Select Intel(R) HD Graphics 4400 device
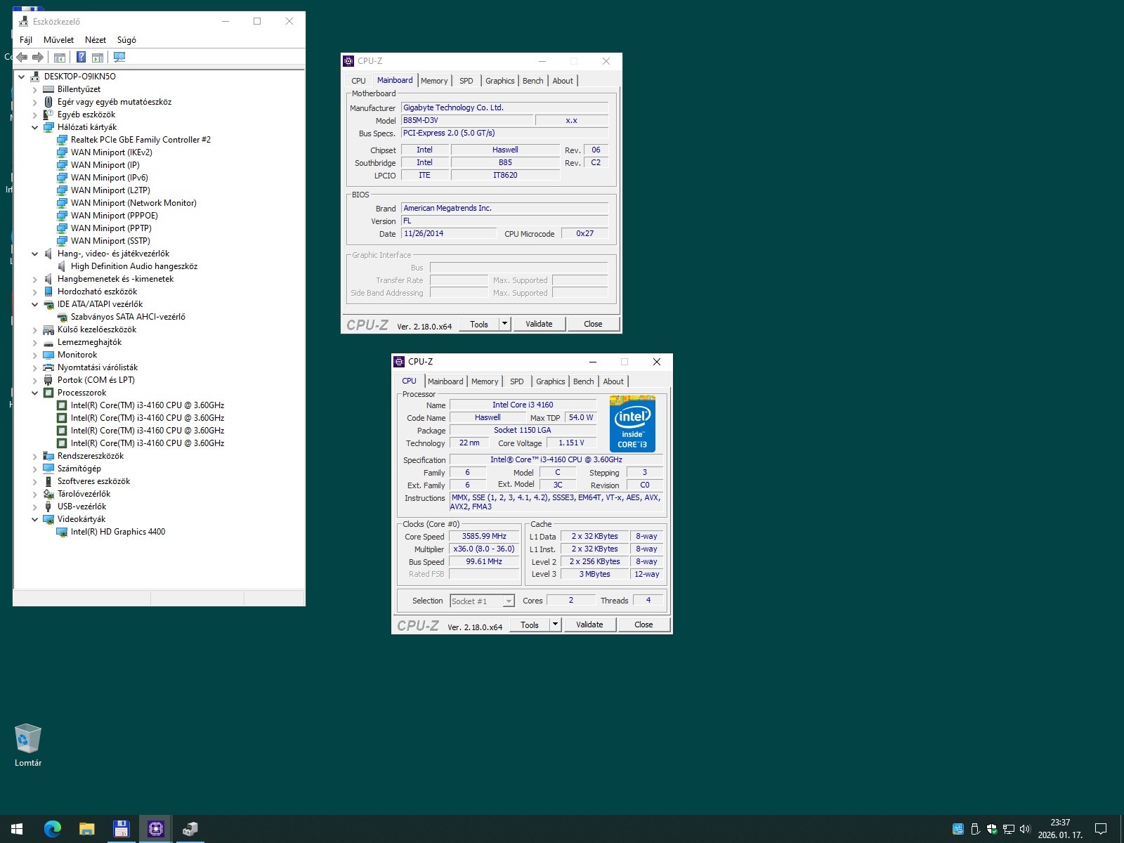 coord(117,532)
